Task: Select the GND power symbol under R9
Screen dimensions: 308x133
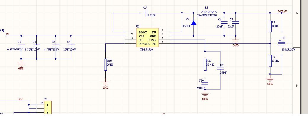Action: (270, 80)
